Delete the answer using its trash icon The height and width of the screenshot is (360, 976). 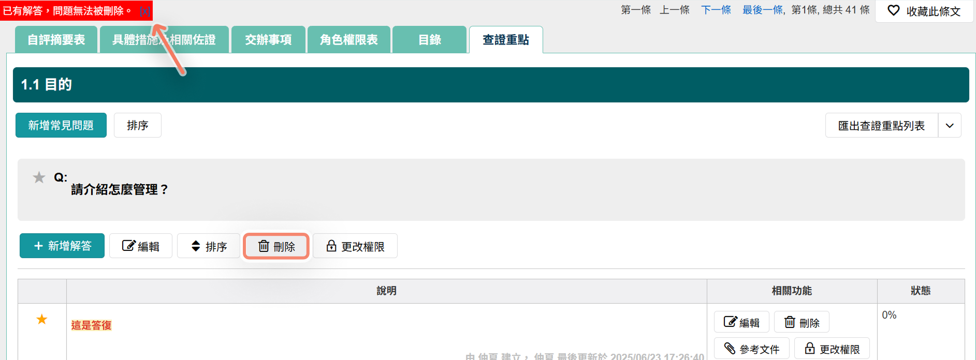(790, 322)
